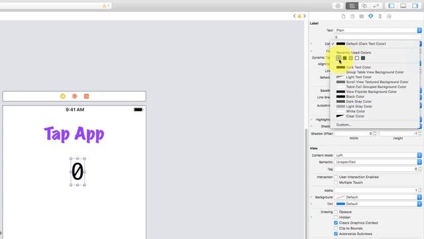Pick Black Color from the list
Viewport: 424px width, 239px height.
pos(375,96)
